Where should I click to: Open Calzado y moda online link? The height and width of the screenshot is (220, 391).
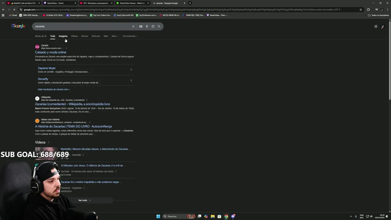[50, 52]
